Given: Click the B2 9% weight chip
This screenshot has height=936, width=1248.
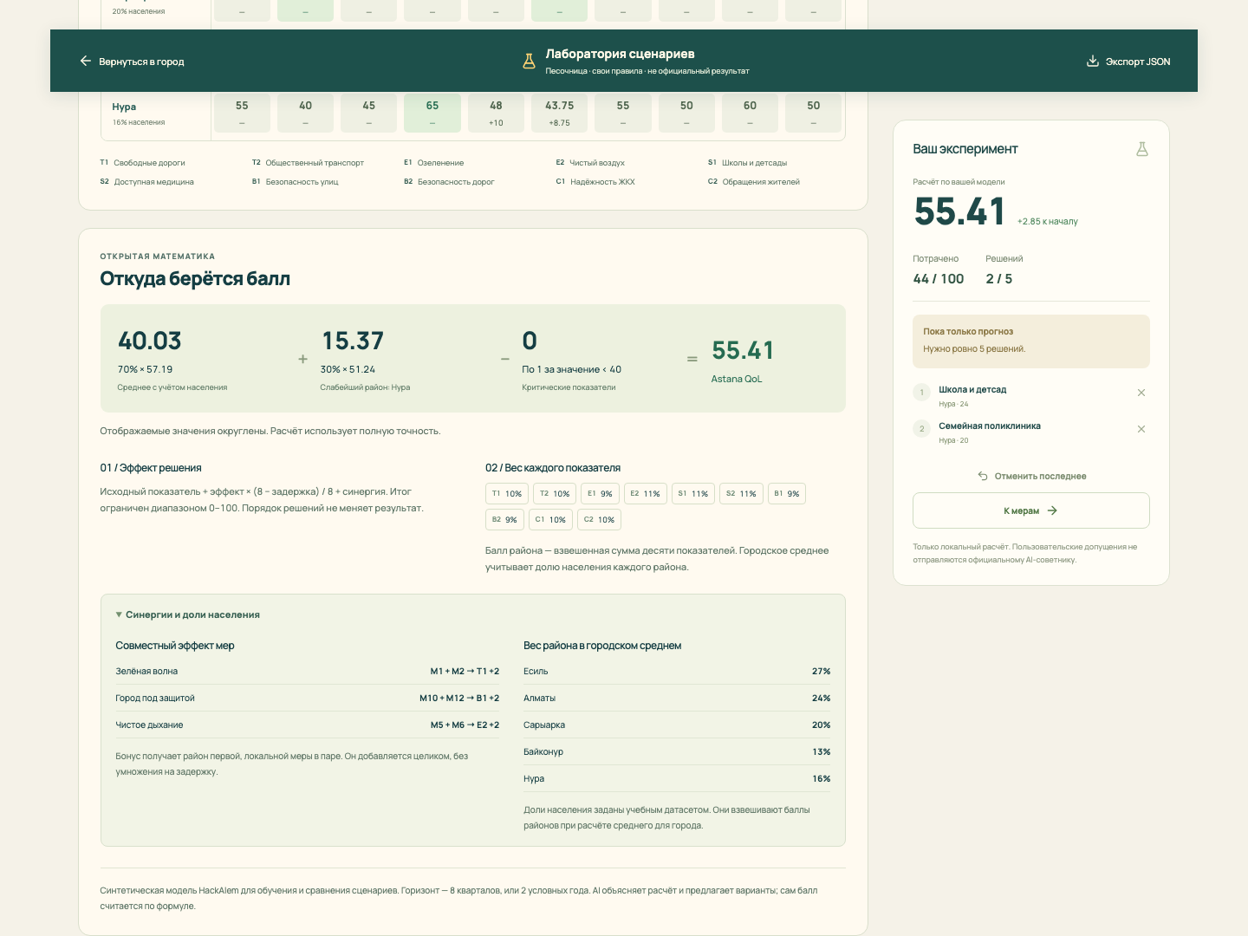Looking at the screenshot, I should [504, 520].
